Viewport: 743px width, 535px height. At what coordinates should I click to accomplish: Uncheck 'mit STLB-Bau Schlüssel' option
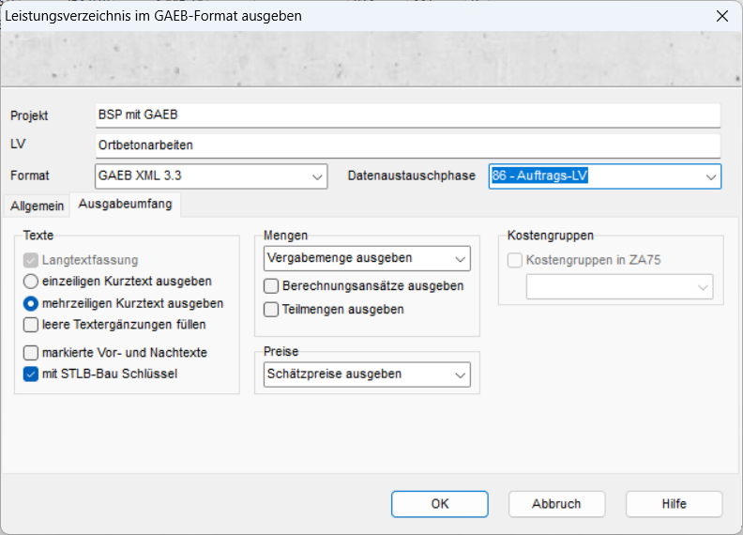[32, 374]
